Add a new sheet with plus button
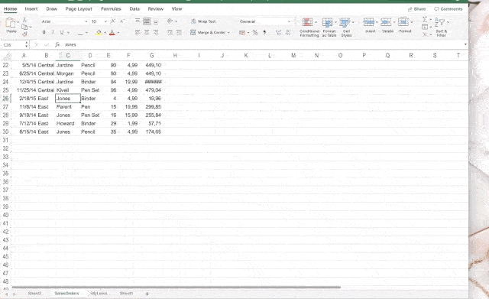The height and width of the screenshot is (299, 489). [147, 294]
